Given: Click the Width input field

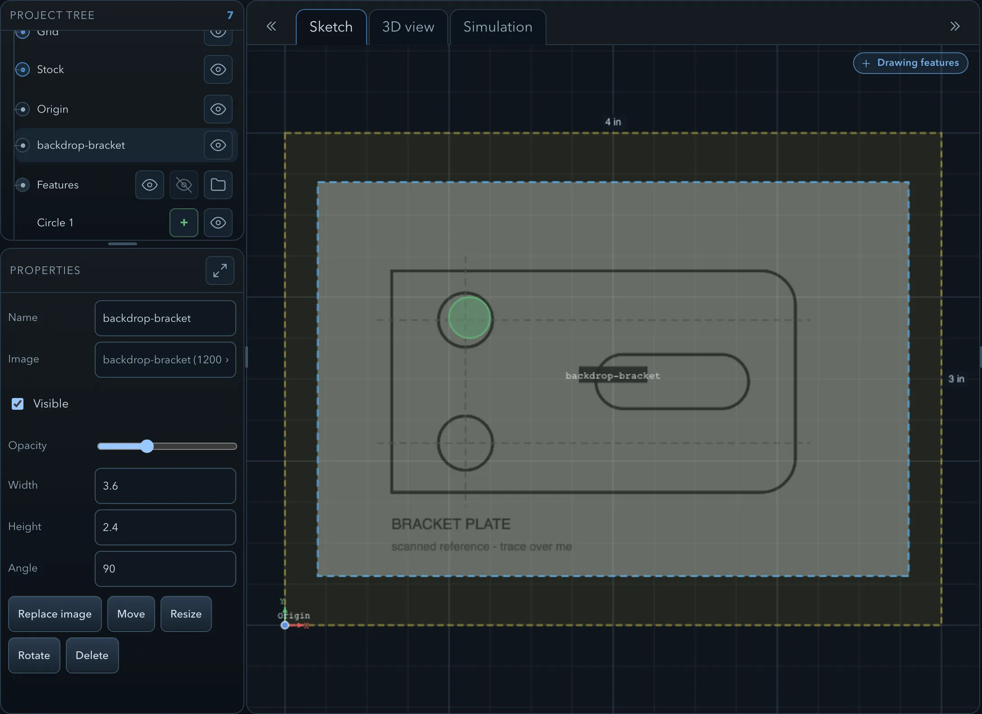Looking at the screenshot, I should (x=165, y=486).
